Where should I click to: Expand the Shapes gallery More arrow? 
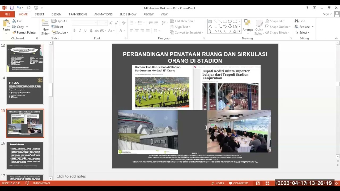click(x=239, y=32)
